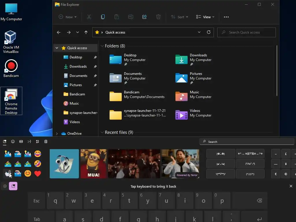Viewport: 296px width, 222px height.
Task: Insert the tears of joy emoji
Action: click(x=38, y=154)
